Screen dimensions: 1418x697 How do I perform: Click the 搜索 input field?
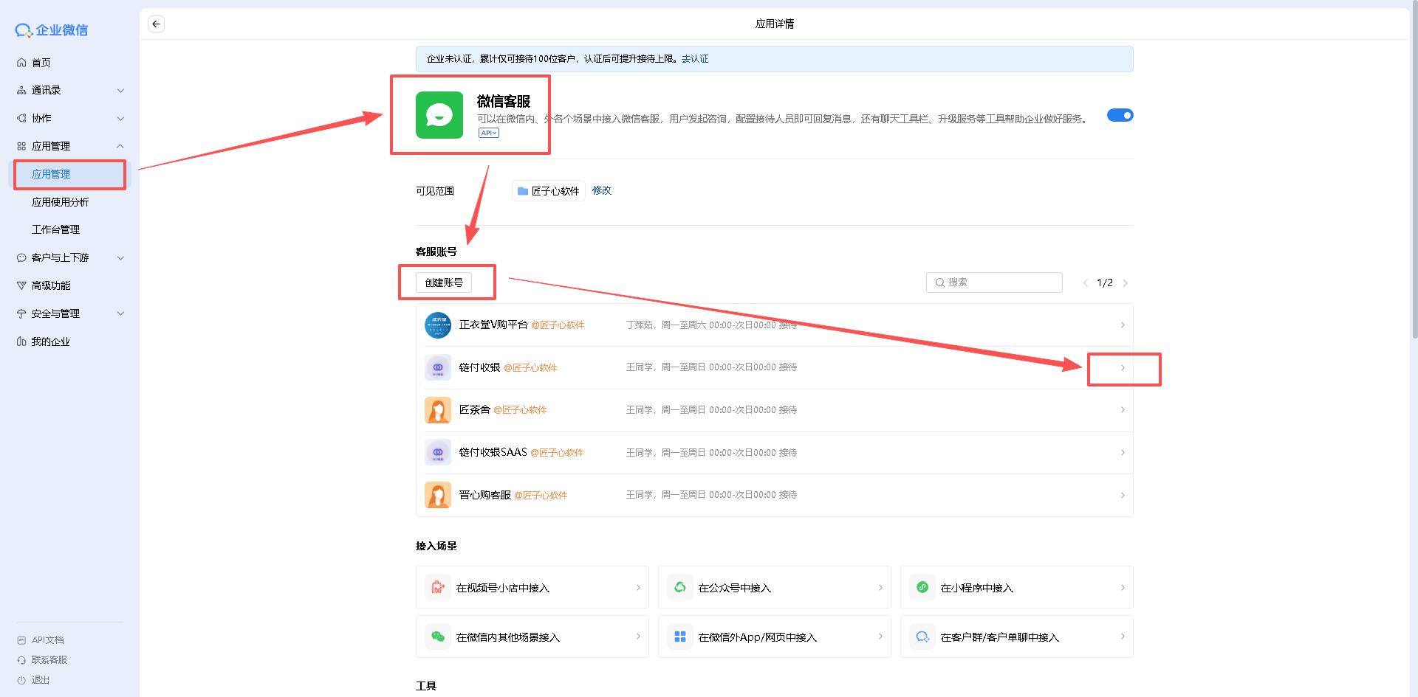(994, 282)
